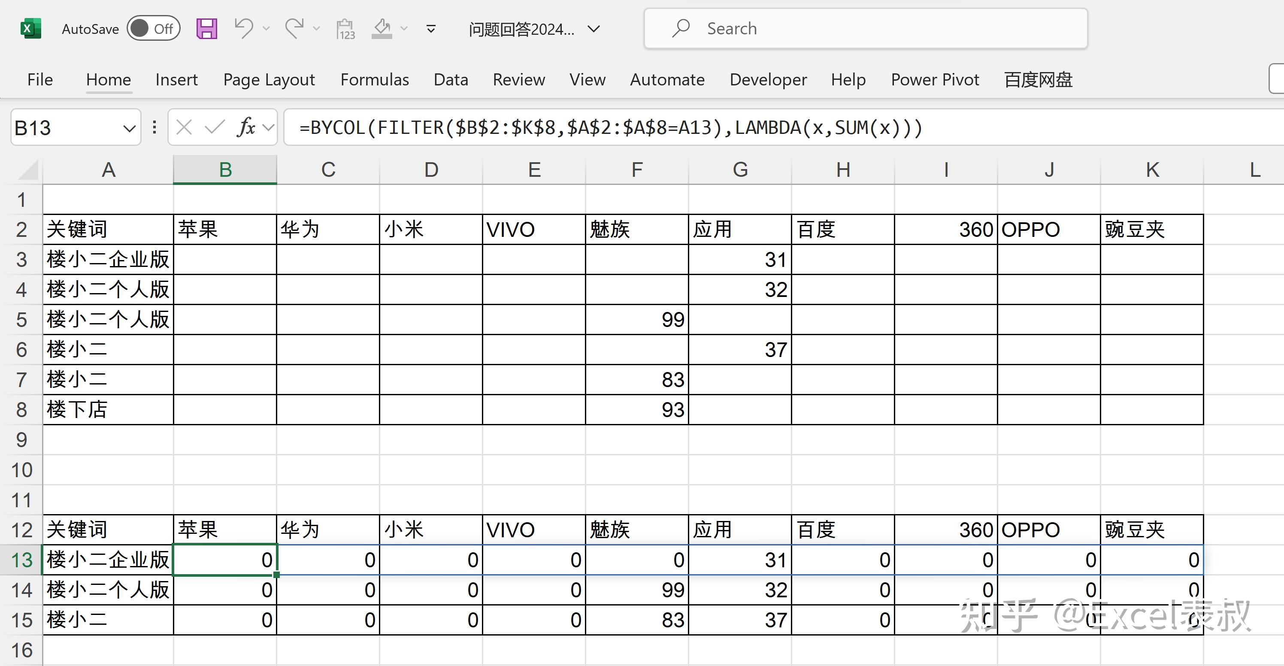Open the View tab
Viewport: 1284px width, 666px height.
click(x=587, y=80)
